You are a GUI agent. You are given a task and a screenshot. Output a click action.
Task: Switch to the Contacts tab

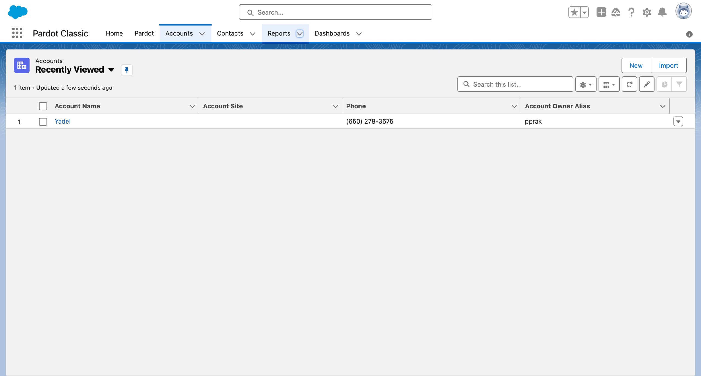(230, 33)
